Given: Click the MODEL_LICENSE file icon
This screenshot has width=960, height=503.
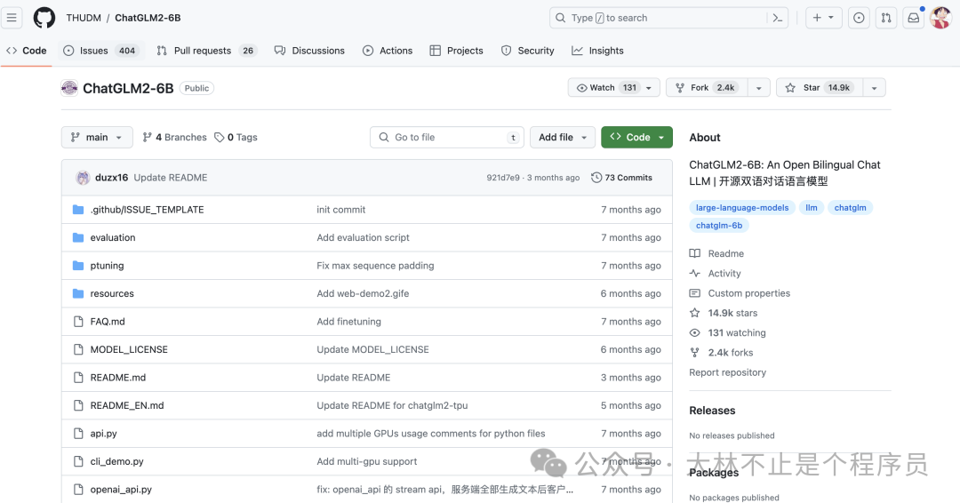Looking at the screenshot, I should point(78,349).
